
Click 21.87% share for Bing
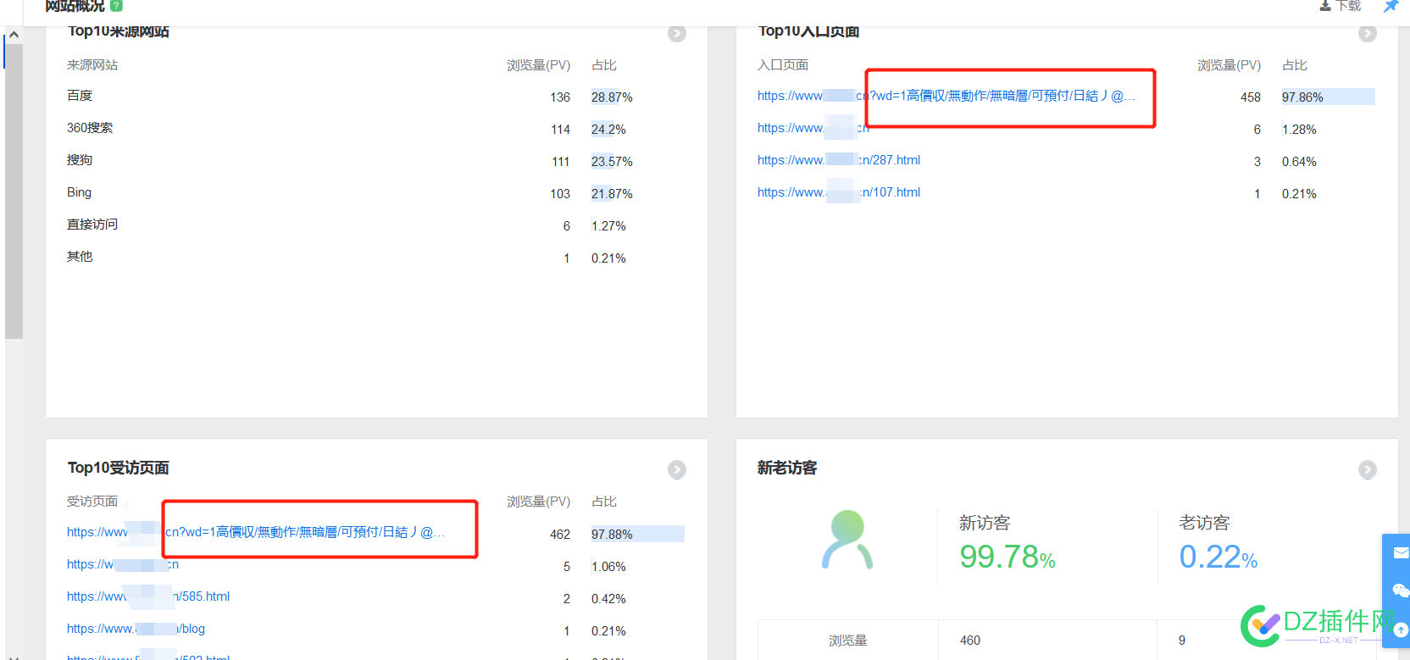point(612,194)
